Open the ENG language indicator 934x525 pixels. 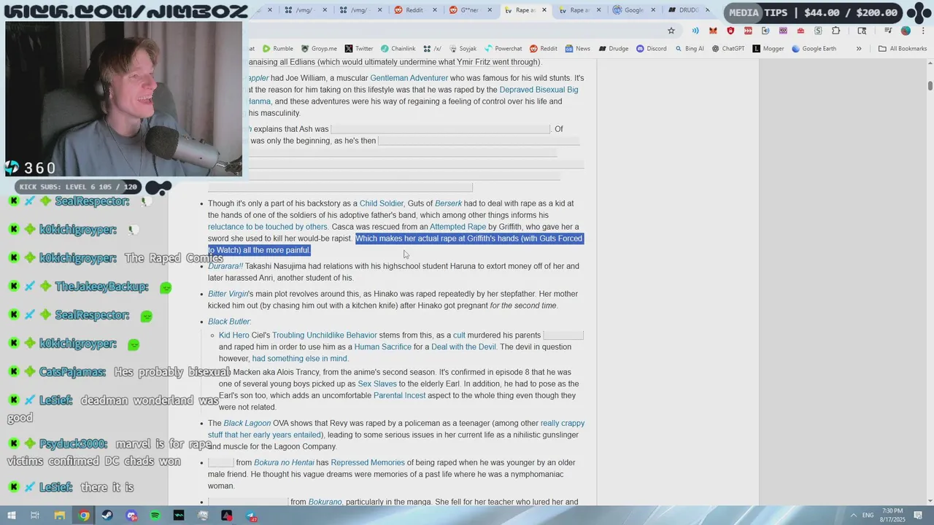coord(868,516)
